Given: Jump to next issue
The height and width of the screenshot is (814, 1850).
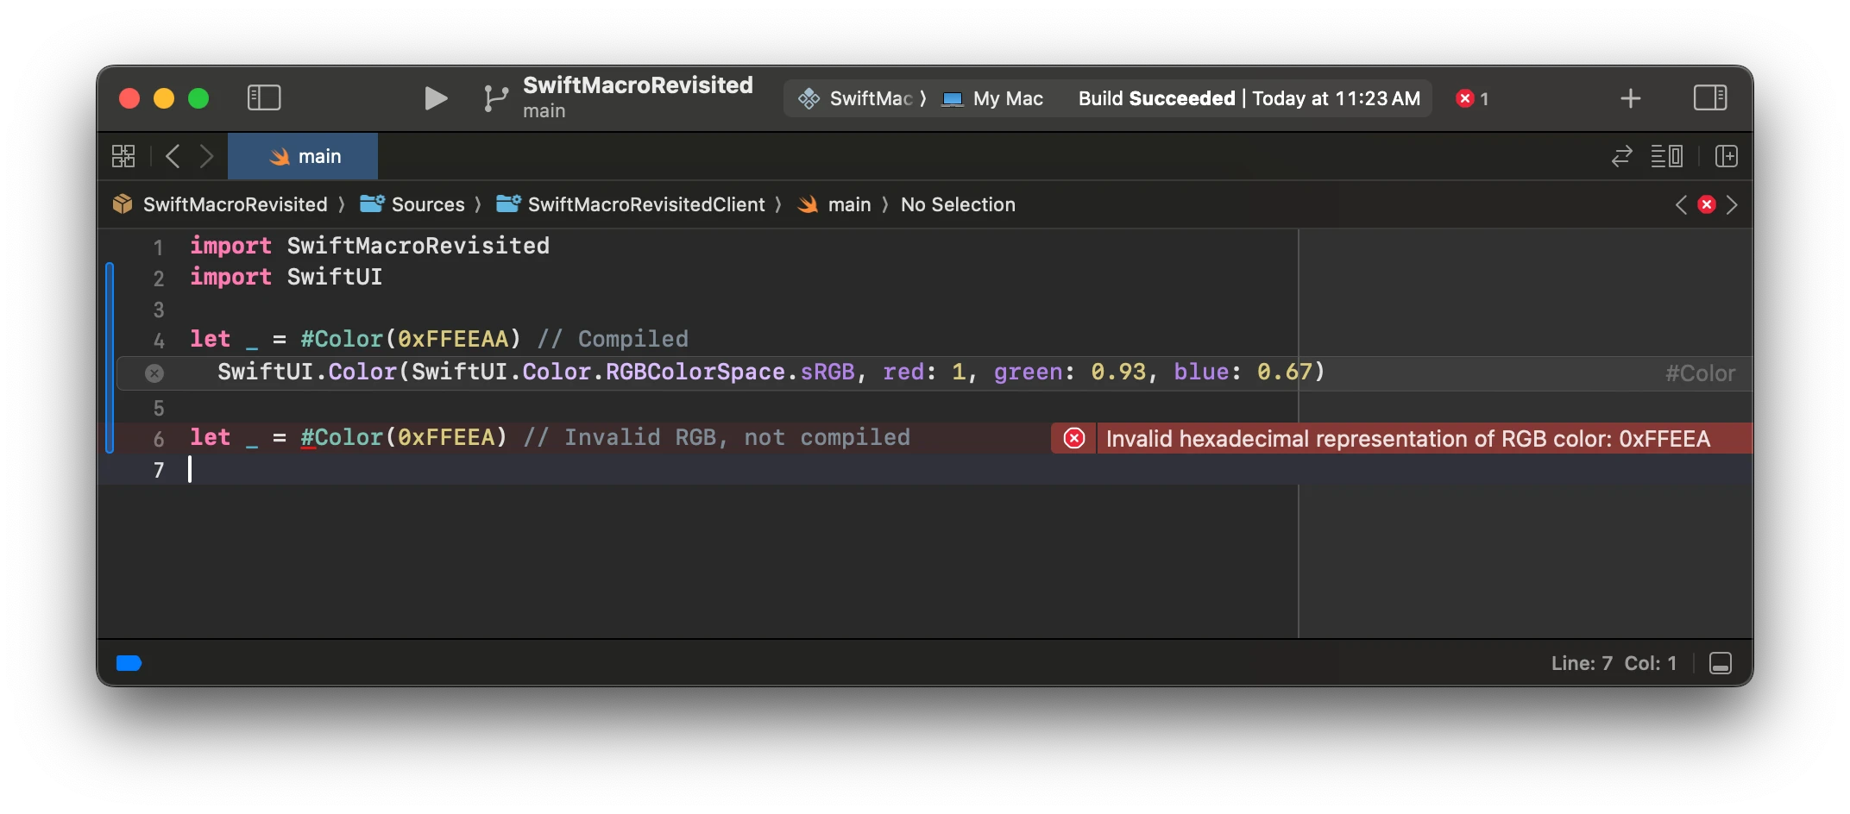Looking at the screenshot, I should pyautogui.click(x=1732, y=204).
